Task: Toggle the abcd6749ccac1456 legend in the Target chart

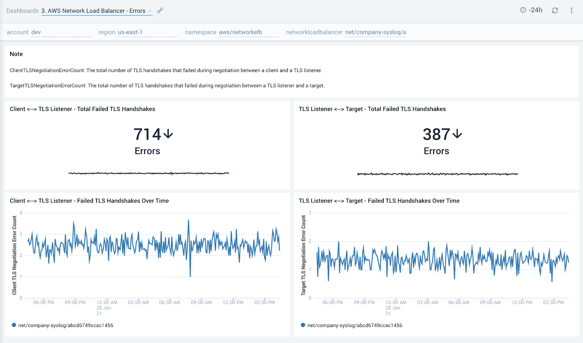Action: point(355,325)
